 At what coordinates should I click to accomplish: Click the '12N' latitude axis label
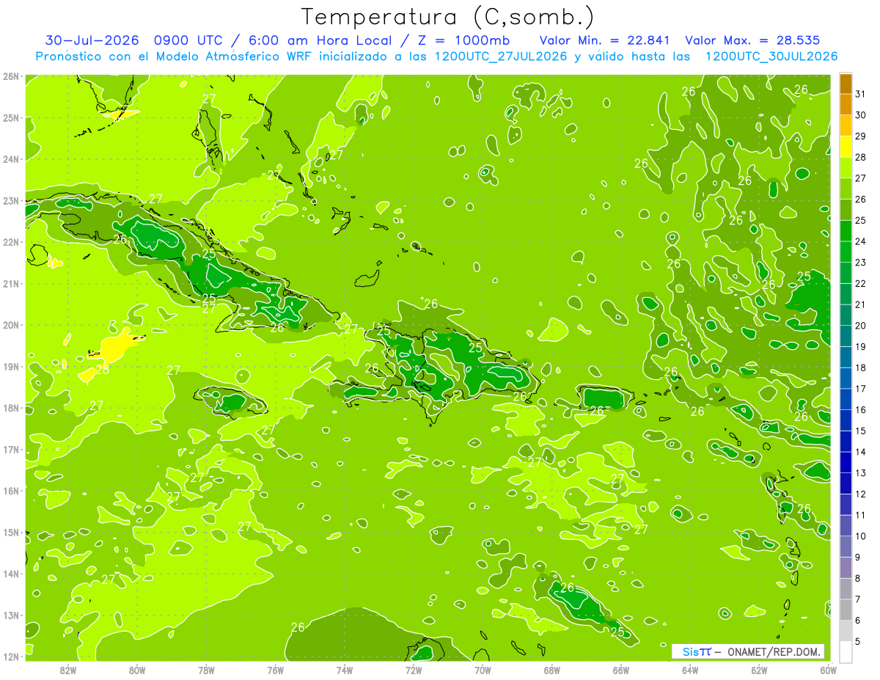click(10, 657)
